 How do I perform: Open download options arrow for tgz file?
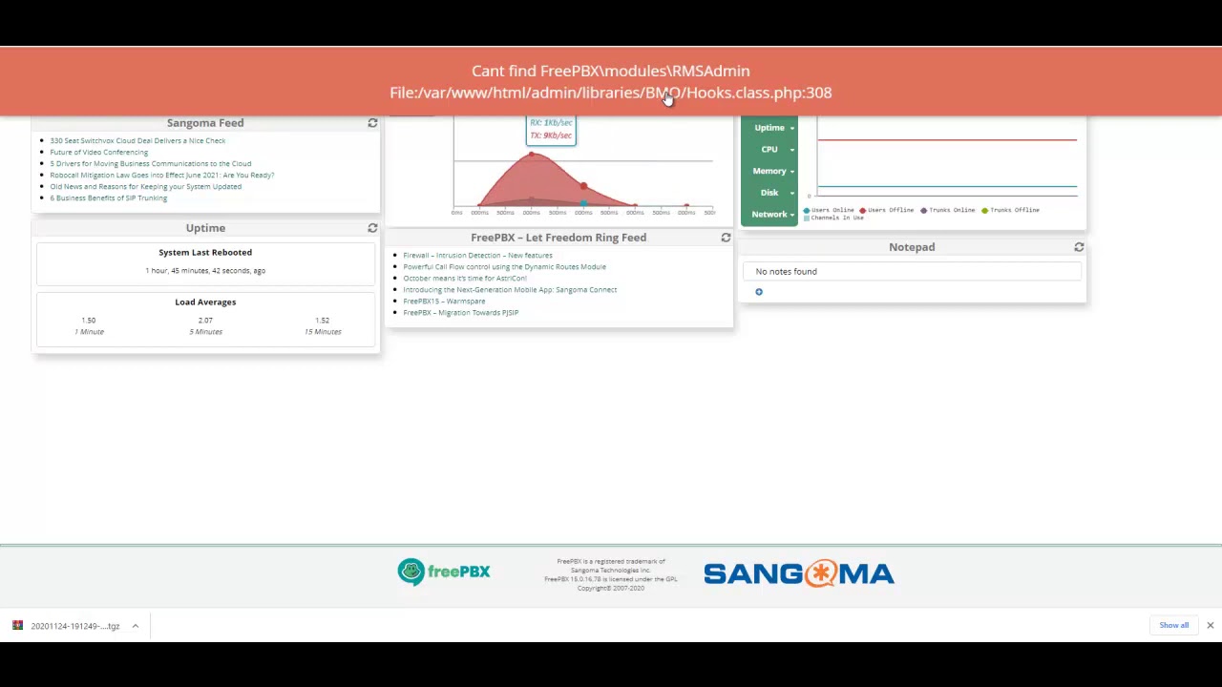point(135,626)
